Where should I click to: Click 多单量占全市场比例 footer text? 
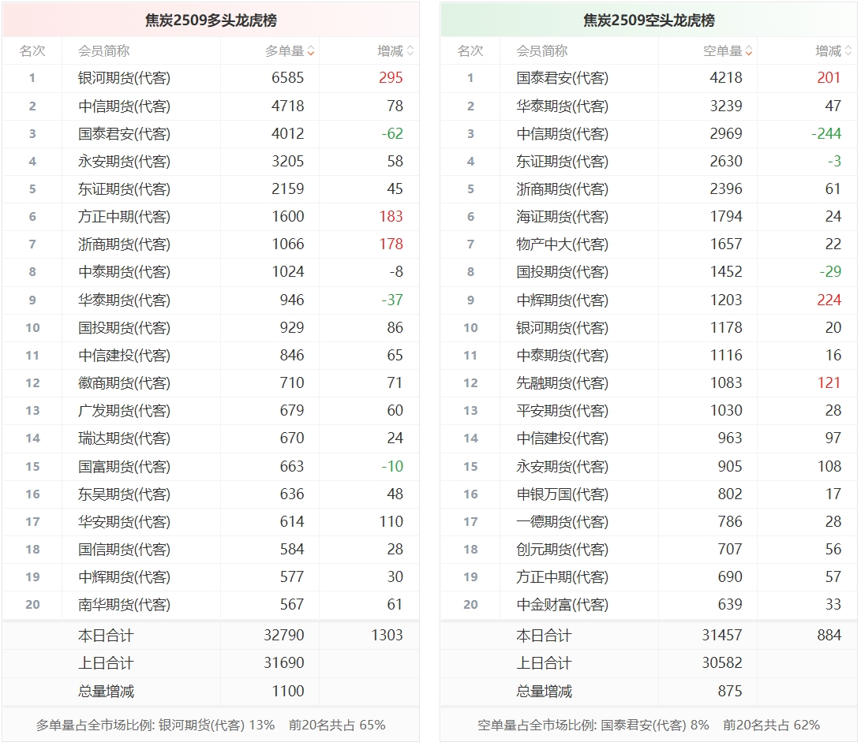[x=211, y=725]
